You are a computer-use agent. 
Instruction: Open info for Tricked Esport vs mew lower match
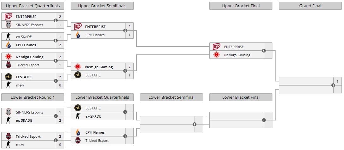(x=56, y=141)
